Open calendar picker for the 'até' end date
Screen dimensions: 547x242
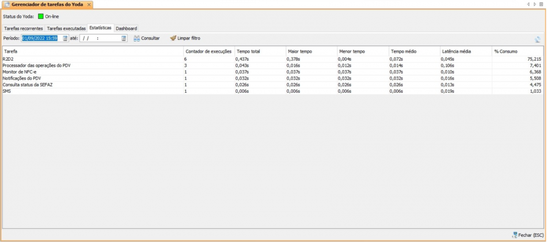[x=124, y=38]
